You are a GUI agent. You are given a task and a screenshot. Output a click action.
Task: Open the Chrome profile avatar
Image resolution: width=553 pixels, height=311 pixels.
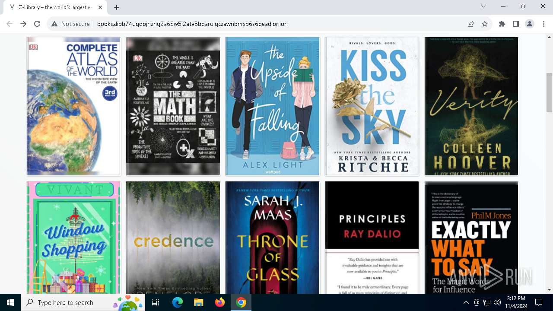(530, 24)
